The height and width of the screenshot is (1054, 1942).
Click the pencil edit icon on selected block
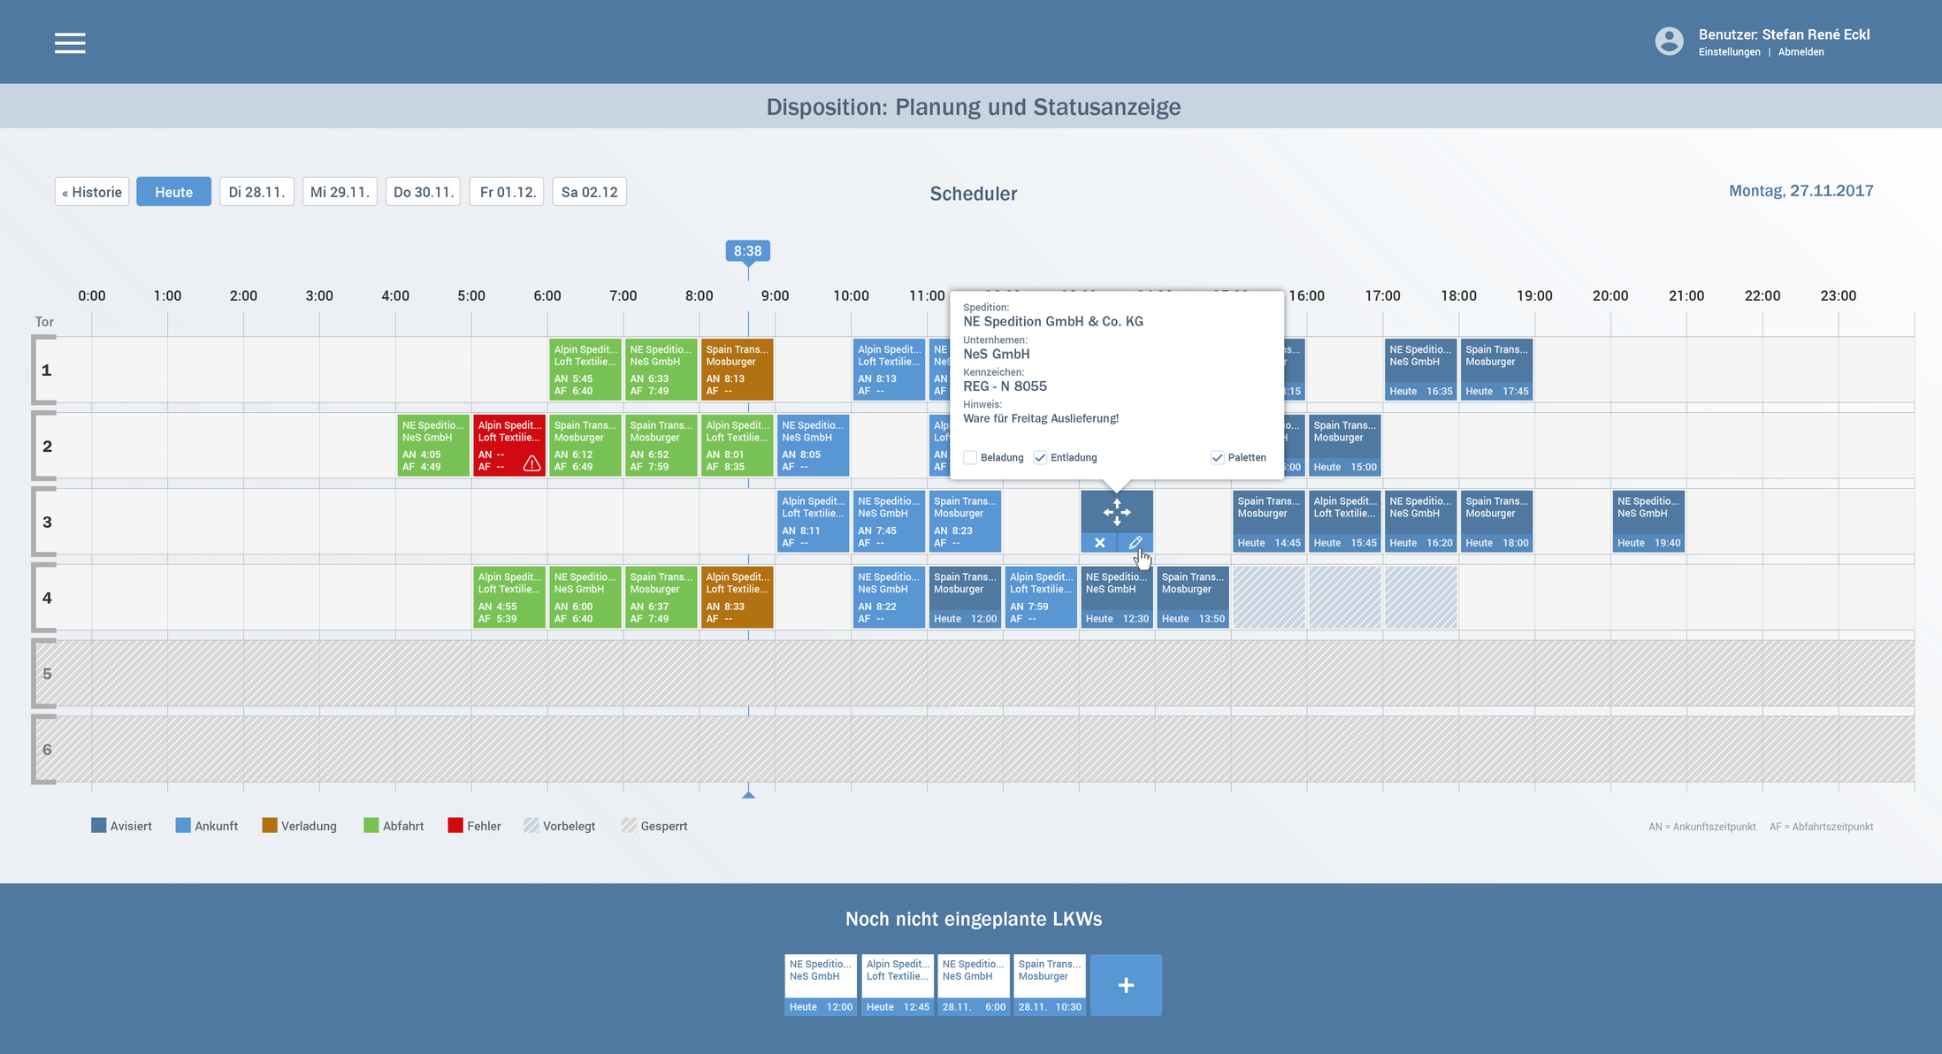click(1135, 543)
